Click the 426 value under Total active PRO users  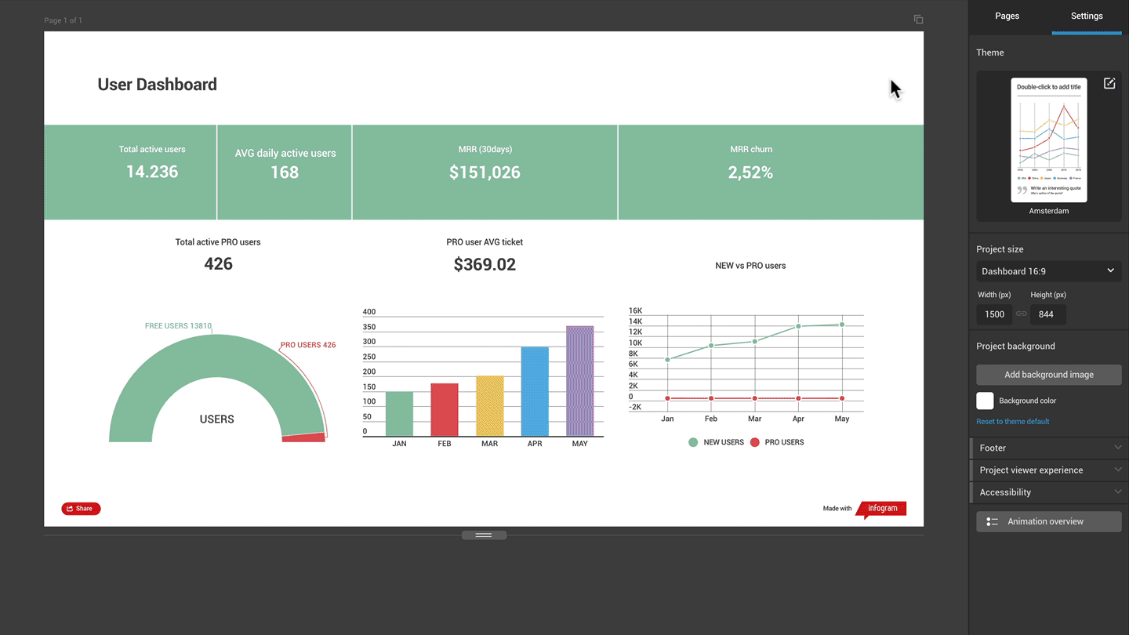[x=218, y=264]
